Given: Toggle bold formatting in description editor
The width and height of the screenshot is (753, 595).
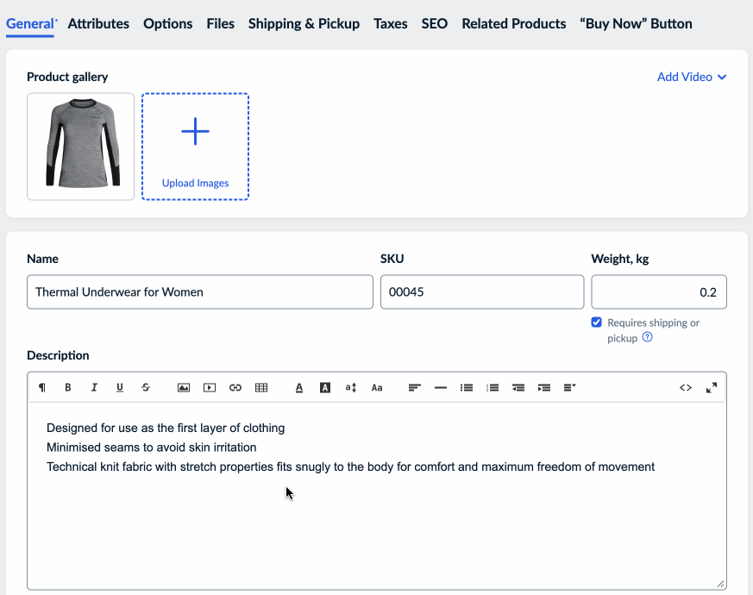Looking at the screenshot, I should tap(68, 388).
